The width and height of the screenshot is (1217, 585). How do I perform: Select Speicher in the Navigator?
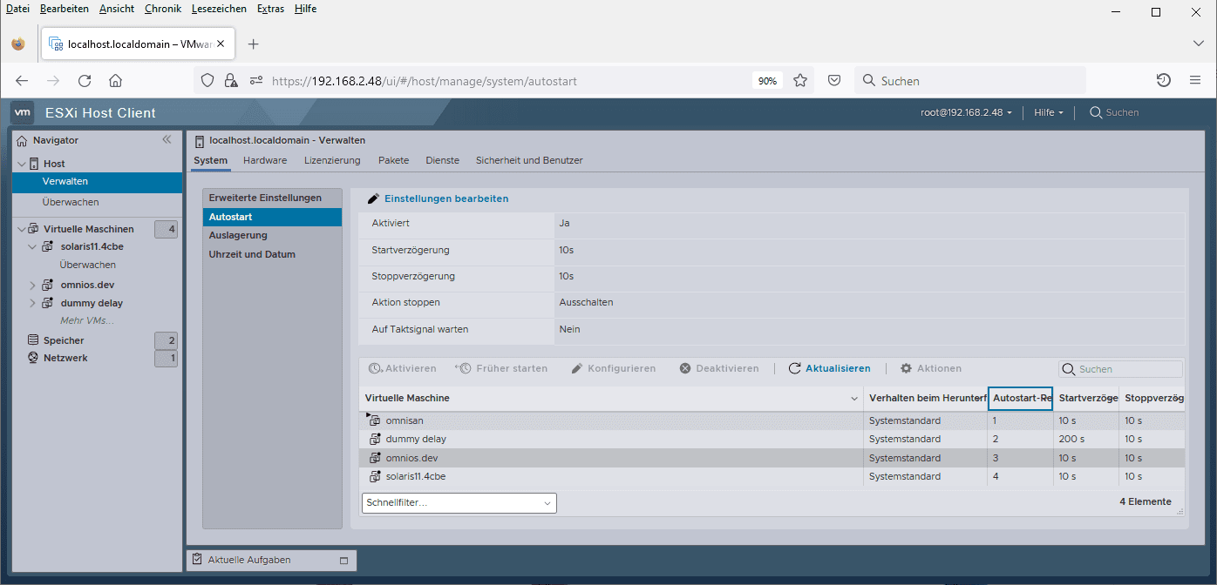coord(64,340)
